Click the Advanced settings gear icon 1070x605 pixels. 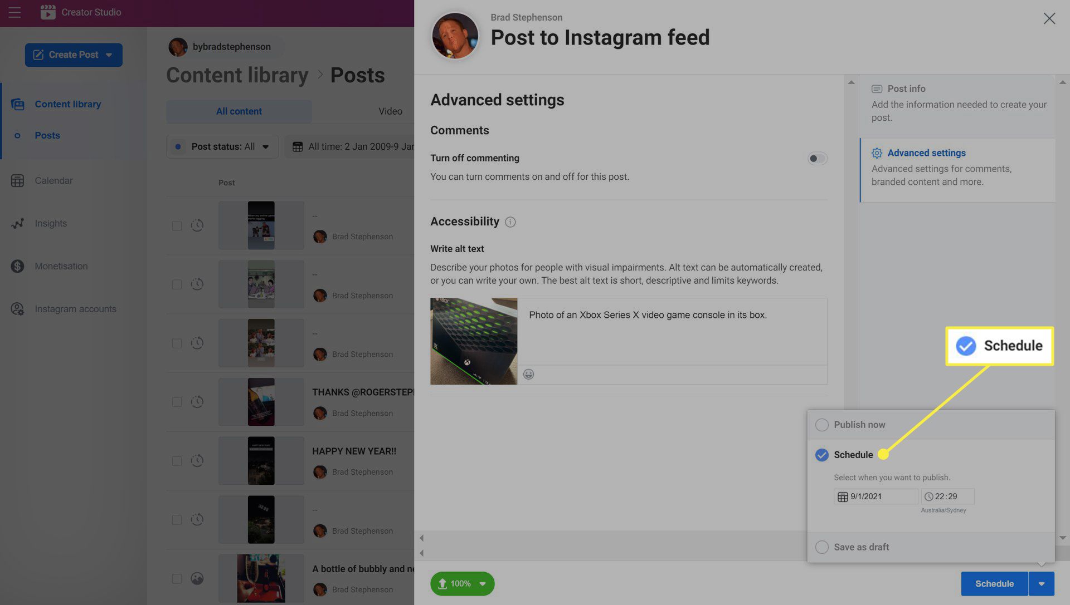click(876, 153)
